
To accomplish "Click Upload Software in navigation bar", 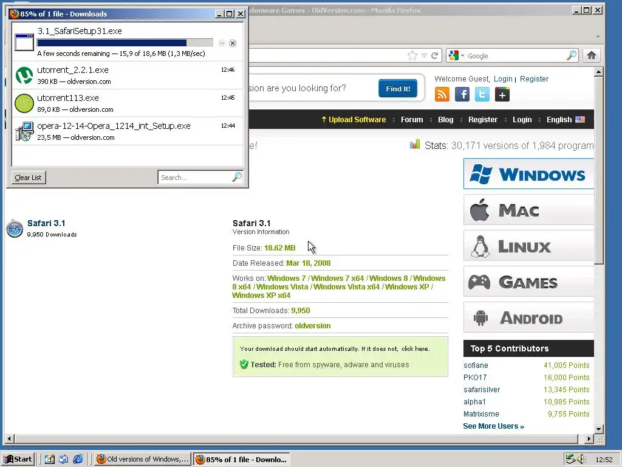I will [x=354, y=120].
